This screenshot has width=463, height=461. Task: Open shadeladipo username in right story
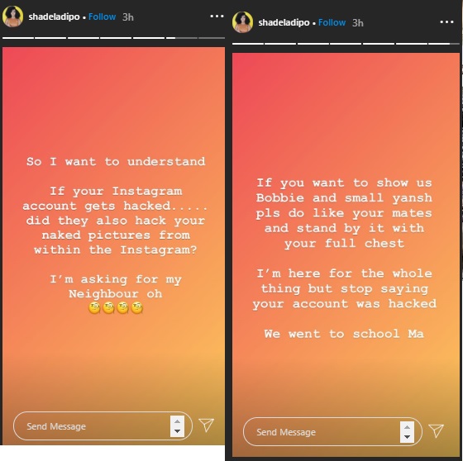click(284, 22)
